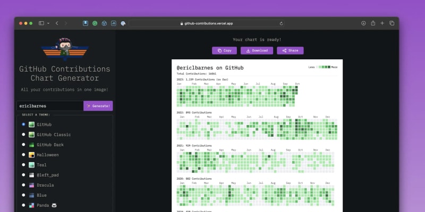Screen dimensions: 425x212
Task: Click the Safari sidebar toggle icon
Action: coord(41,23)
